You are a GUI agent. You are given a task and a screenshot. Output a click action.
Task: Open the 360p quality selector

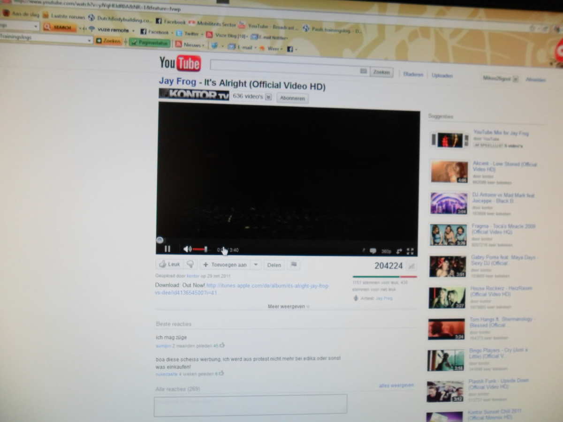click(x=386, y=251)
